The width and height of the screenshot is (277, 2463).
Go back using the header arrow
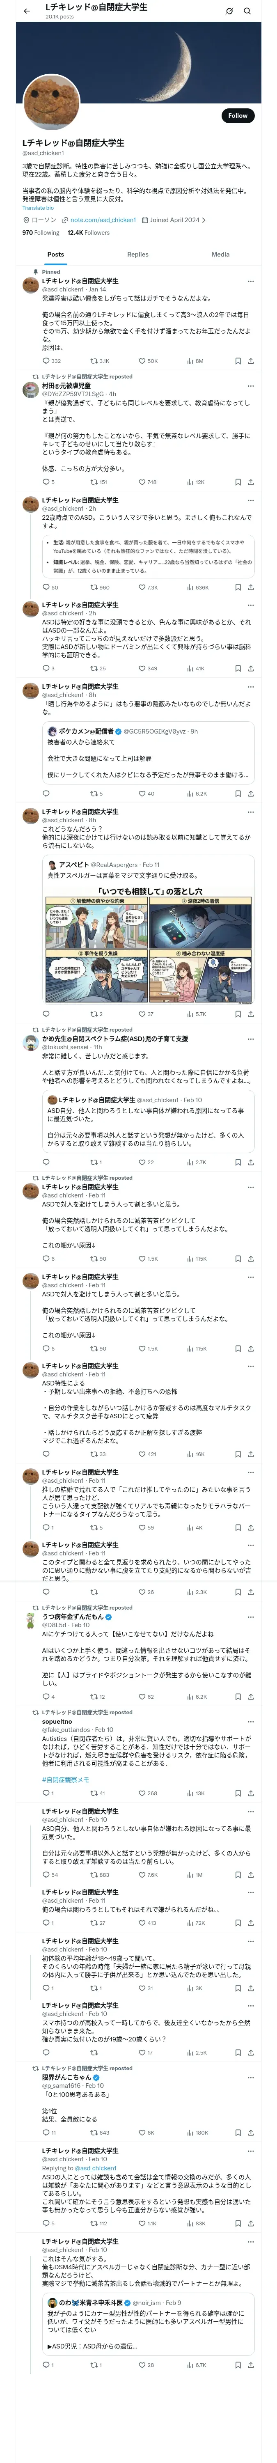tap(26, 11)
